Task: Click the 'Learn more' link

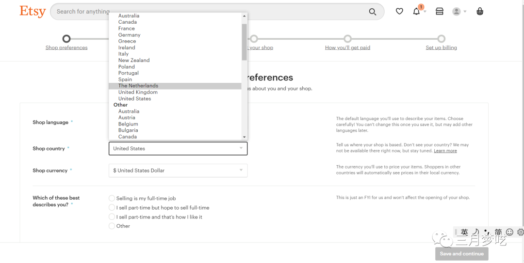Action: 445,151
